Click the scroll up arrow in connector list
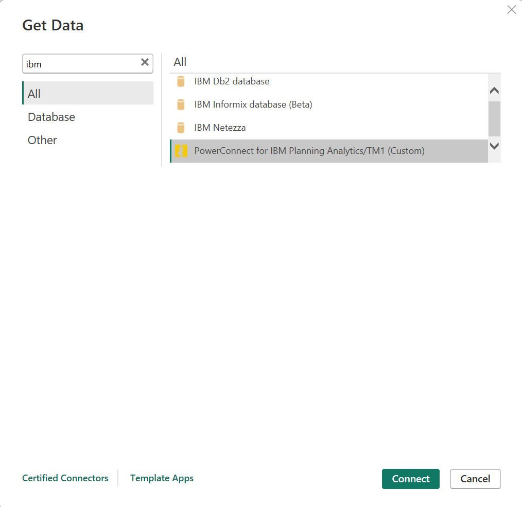The height and width of the screenshot is (507, 522). click(494, 90)
